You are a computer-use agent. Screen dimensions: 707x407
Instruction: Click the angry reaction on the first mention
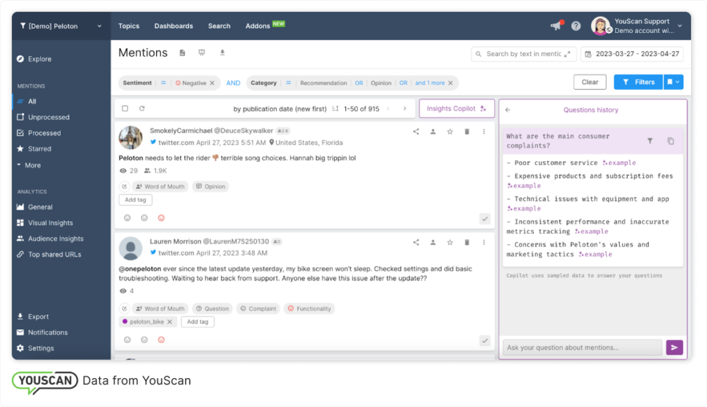tap(160, 217)
